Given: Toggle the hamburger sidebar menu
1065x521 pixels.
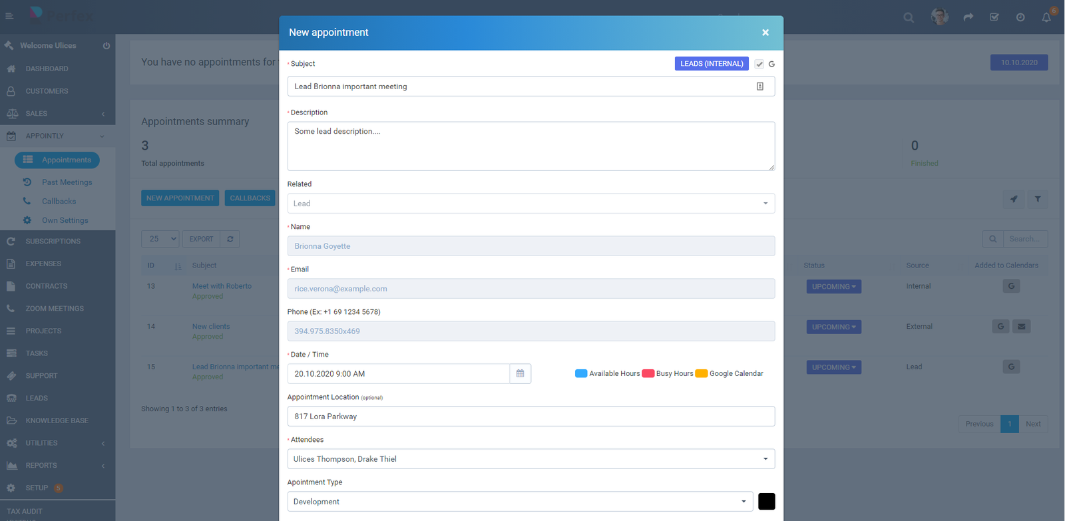Looking at the screenshot, I should (x=9, y=16).
